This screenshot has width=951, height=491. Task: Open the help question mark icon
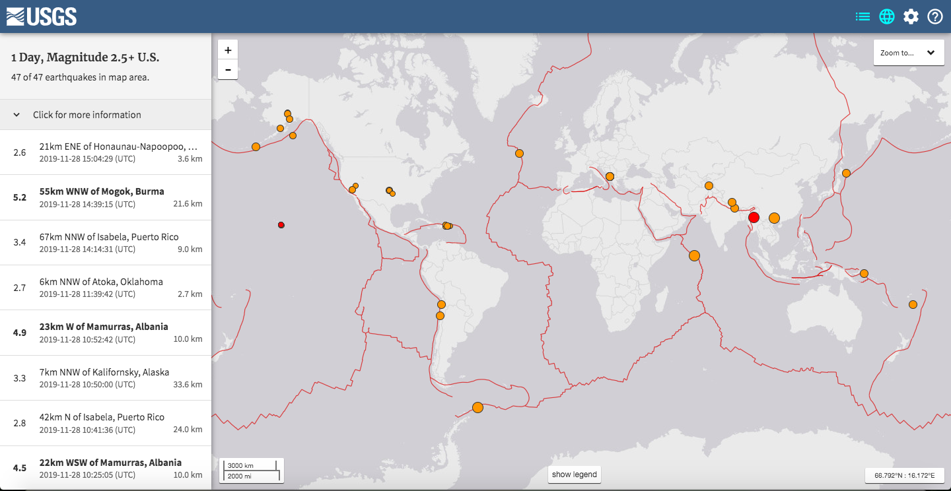pyautogui.click(x=935, y=16)
